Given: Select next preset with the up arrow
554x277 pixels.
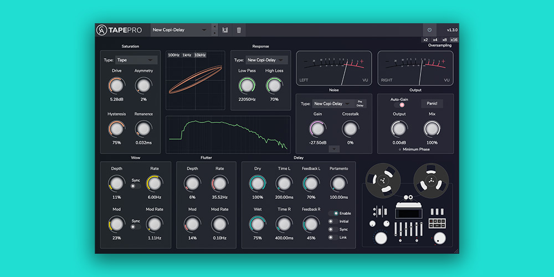Looking at the screenshot, I should point(215,27).
